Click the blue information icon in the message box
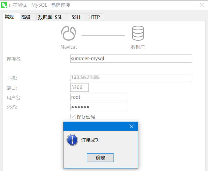This screenshot has width=208, height=171. (72, 140)
